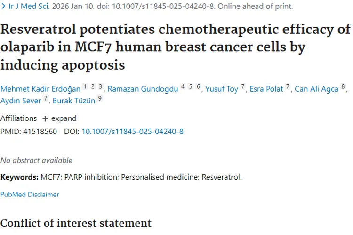Open the DOI link 10.1007/s11845-025-04240-8

[133, 132]
